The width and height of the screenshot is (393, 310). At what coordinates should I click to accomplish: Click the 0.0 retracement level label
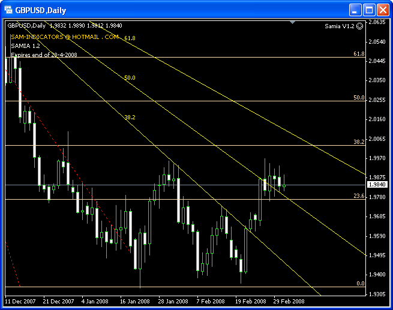[360, 283]
